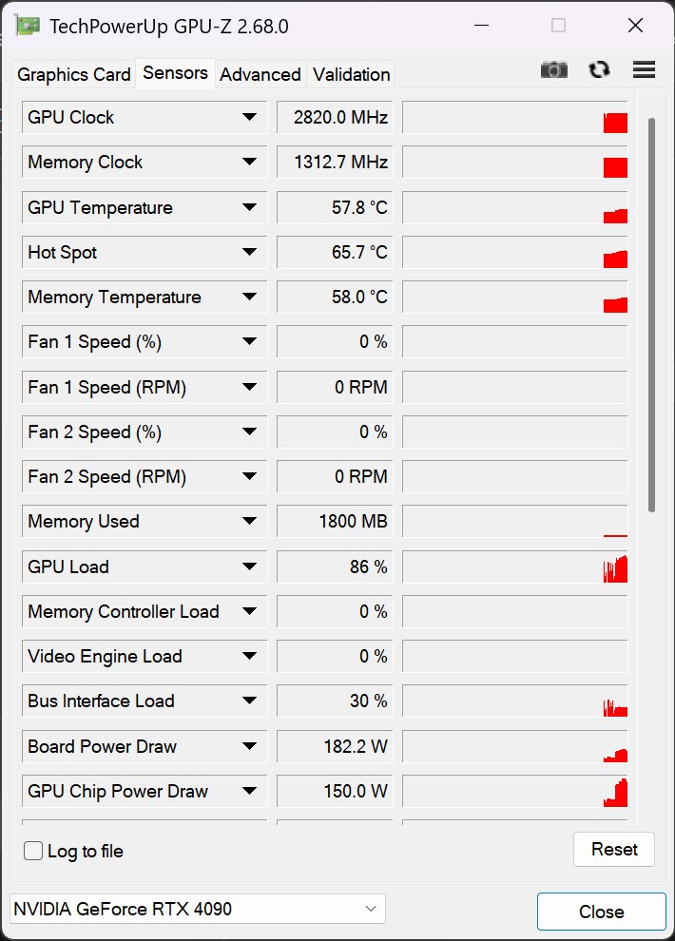Open the Hot Spot sensor dropdown
675x941 pixels.
(x=249, y=252)
